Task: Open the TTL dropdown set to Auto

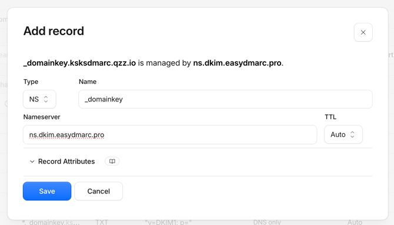Action: 343,135
